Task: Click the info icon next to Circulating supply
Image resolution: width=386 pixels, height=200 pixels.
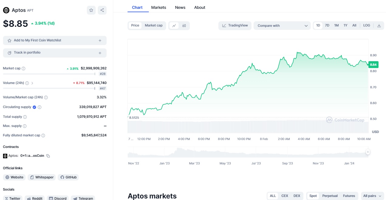Action: click(x=39, y=107)
